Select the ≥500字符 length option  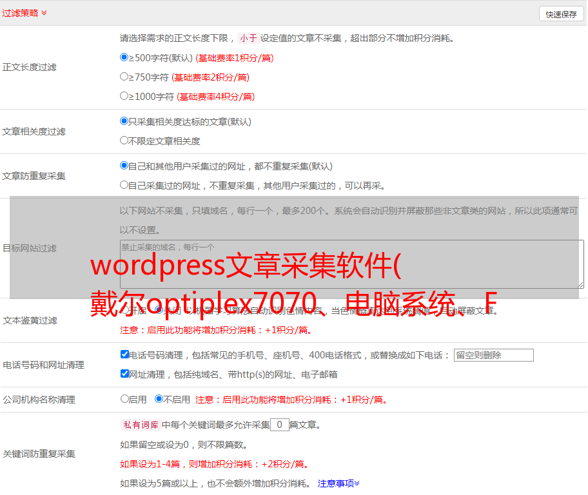point(124,57)
